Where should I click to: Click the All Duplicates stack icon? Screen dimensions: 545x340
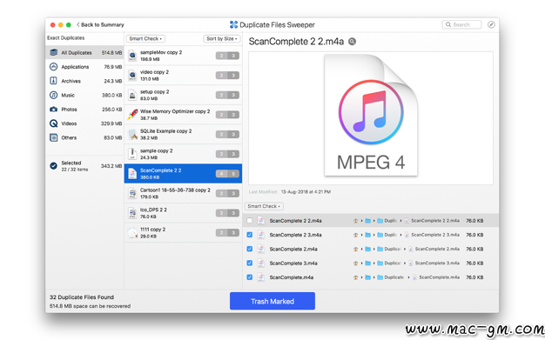(x=53, y=52)
